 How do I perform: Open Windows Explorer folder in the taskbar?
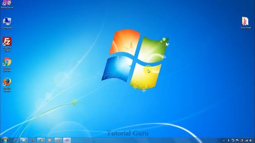click(24, 140)
